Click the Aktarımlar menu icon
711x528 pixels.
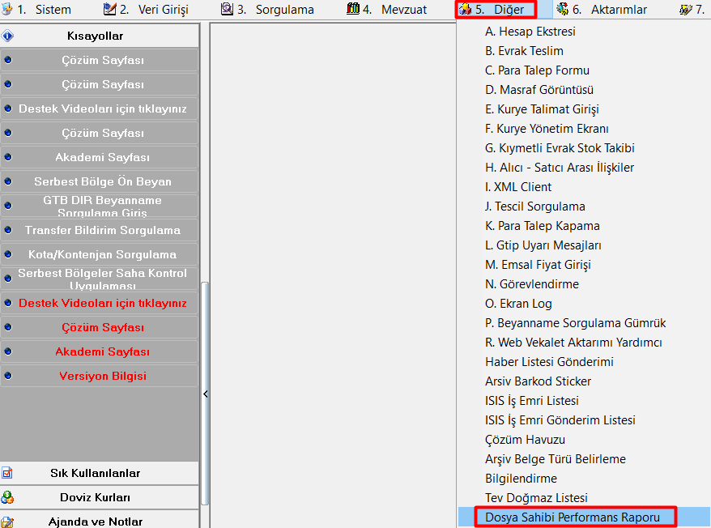click(563, 10)
